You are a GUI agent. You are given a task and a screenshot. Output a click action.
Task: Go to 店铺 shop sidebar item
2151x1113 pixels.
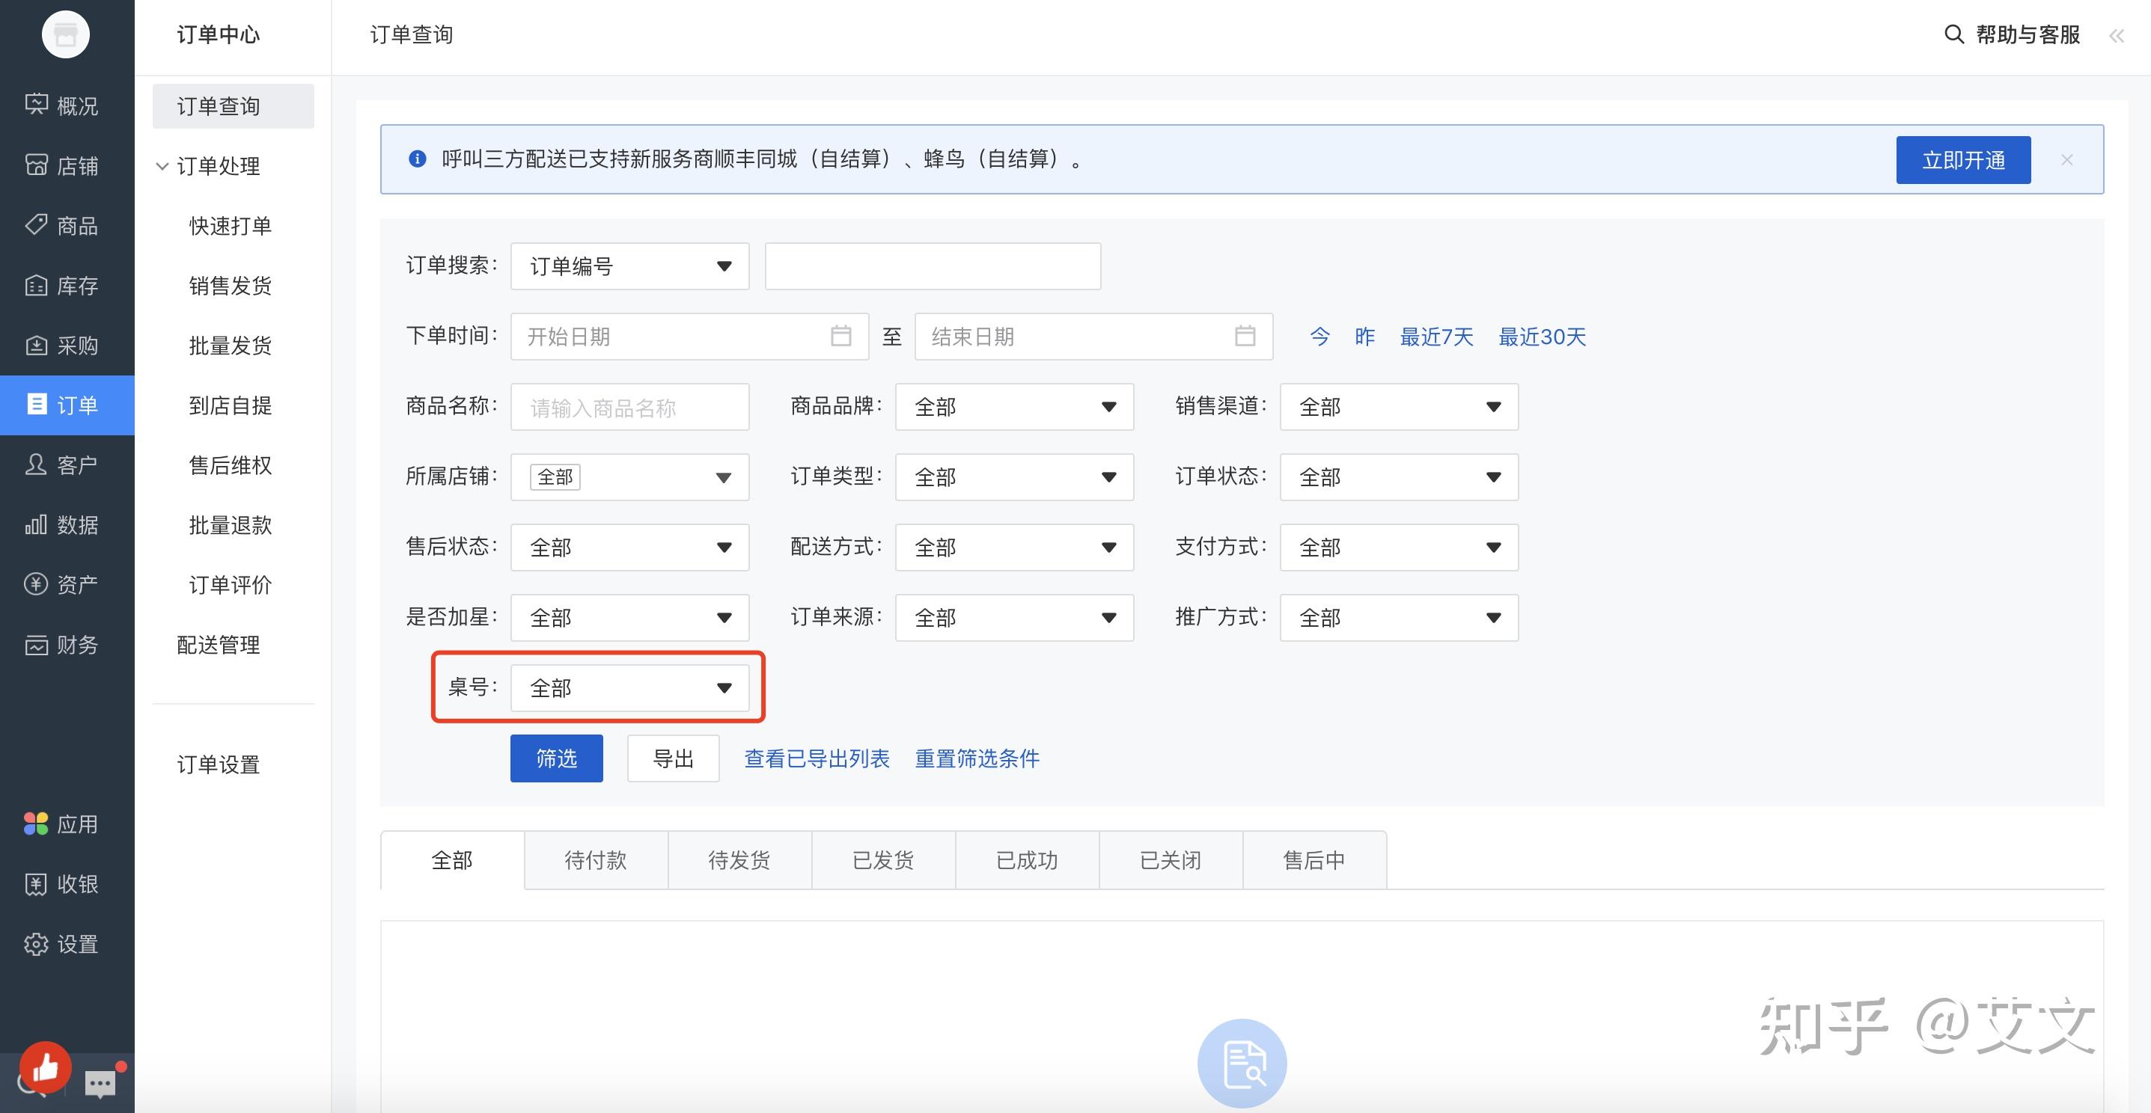pyautogui.click(x=67, y=166)
